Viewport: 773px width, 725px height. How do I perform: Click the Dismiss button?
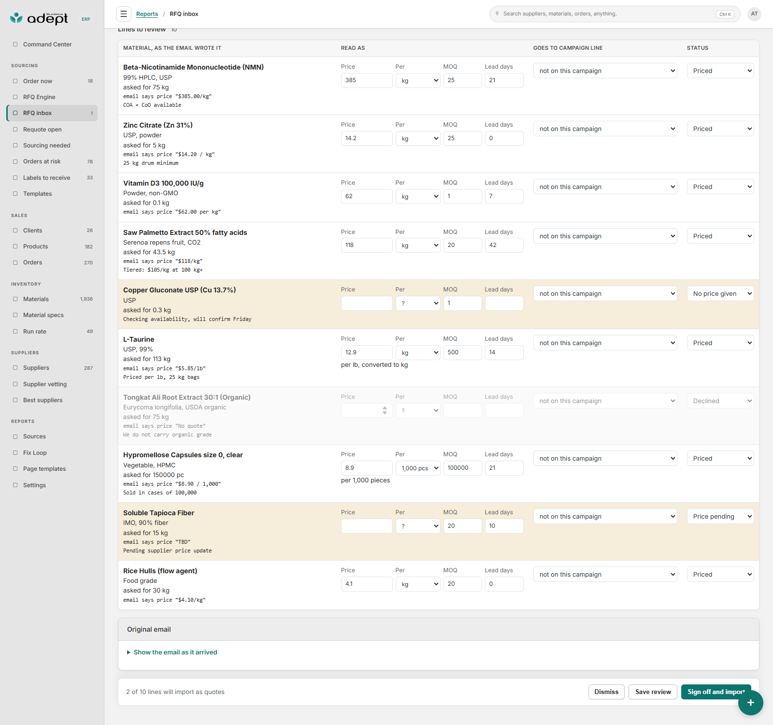pyautogui.click(x=606, y=692)
